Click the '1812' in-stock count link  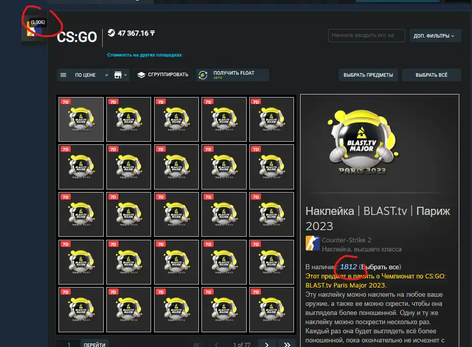348,267
